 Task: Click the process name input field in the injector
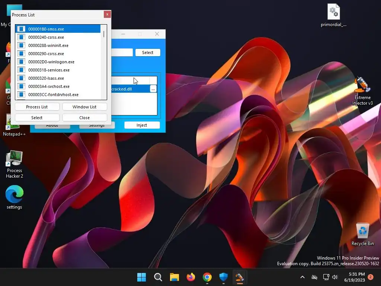(x=122, y=53)
